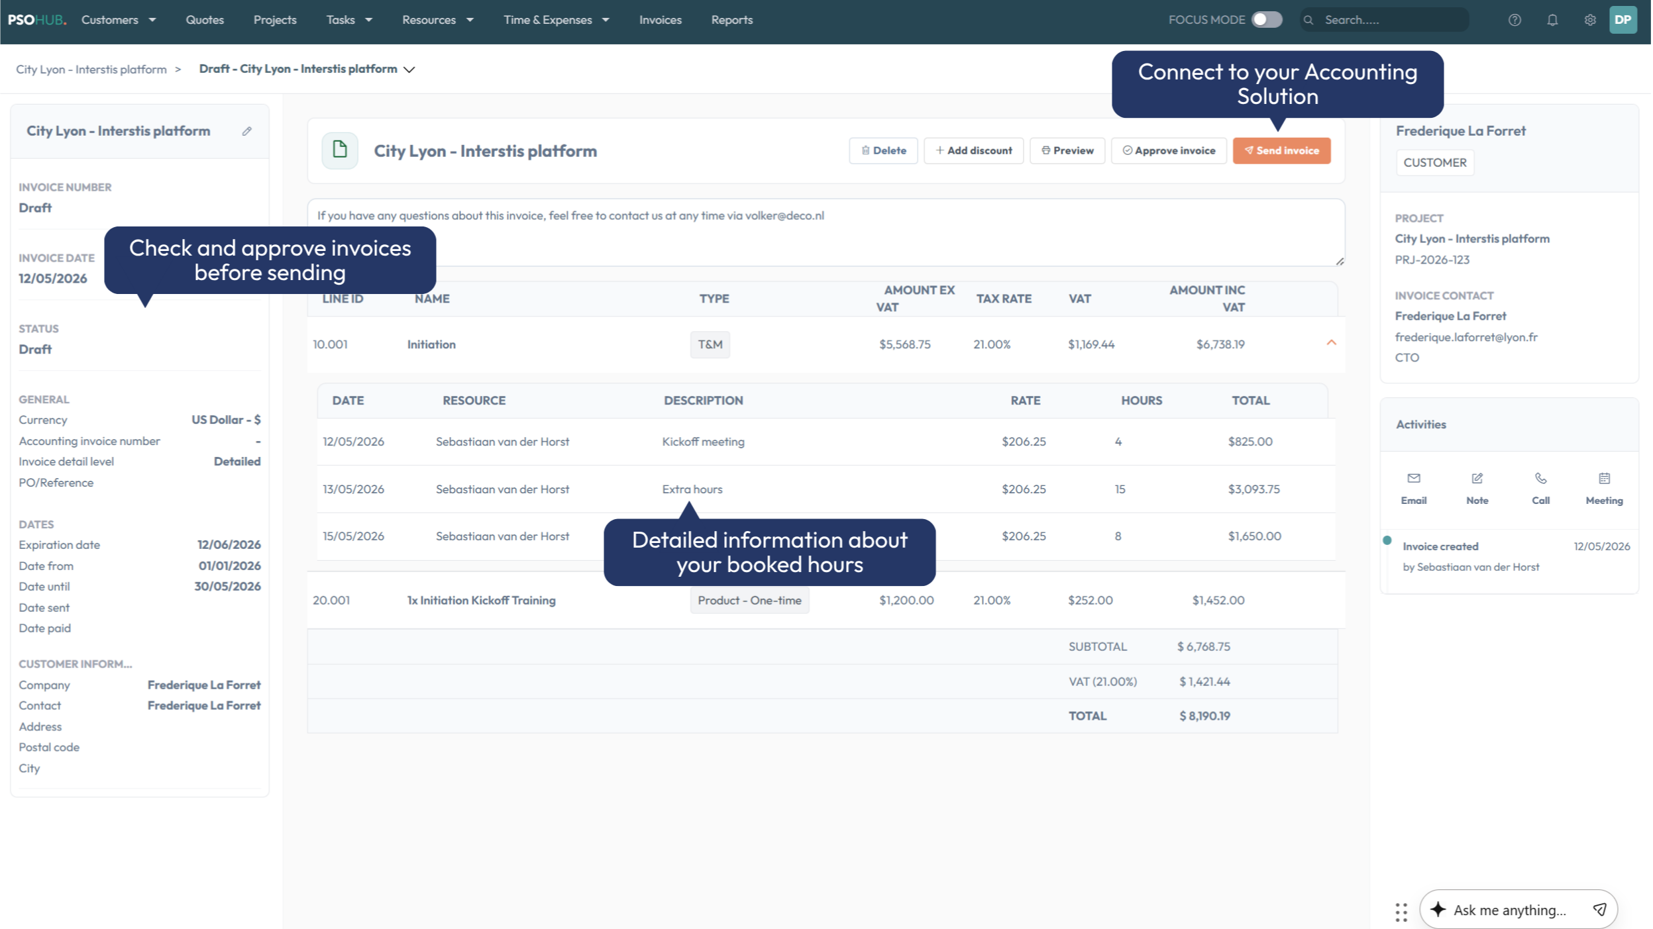The height and width of the screenshot is (929, 1653).
Task: Click the pencil edit icon beside invoice title
Action: [x=246, y=131]
